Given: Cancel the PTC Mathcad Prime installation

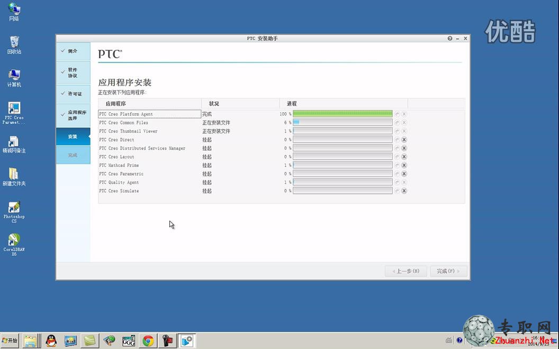Looking at the screenshot, I should tap(404, 165).
